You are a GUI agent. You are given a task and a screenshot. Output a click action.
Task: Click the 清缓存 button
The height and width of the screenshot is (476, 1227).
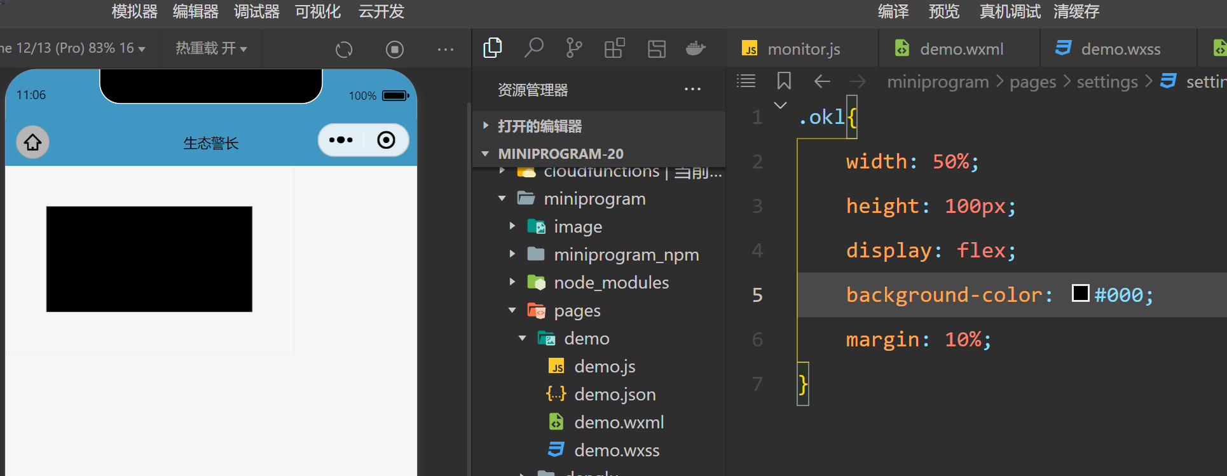1076,11
